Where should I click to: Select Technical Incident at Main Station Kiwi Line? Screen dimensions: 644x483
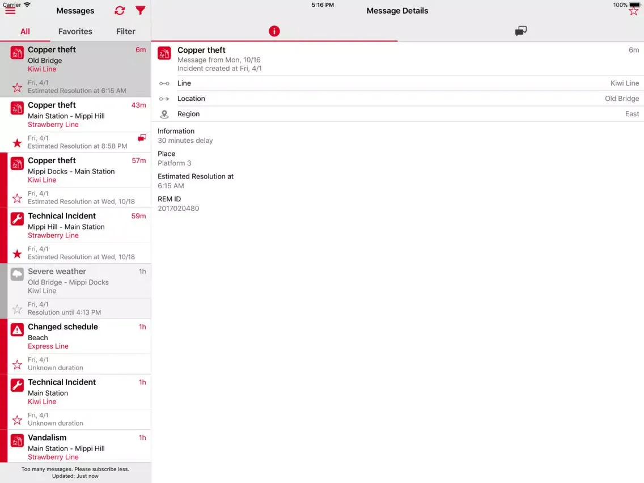coord(79,392)
